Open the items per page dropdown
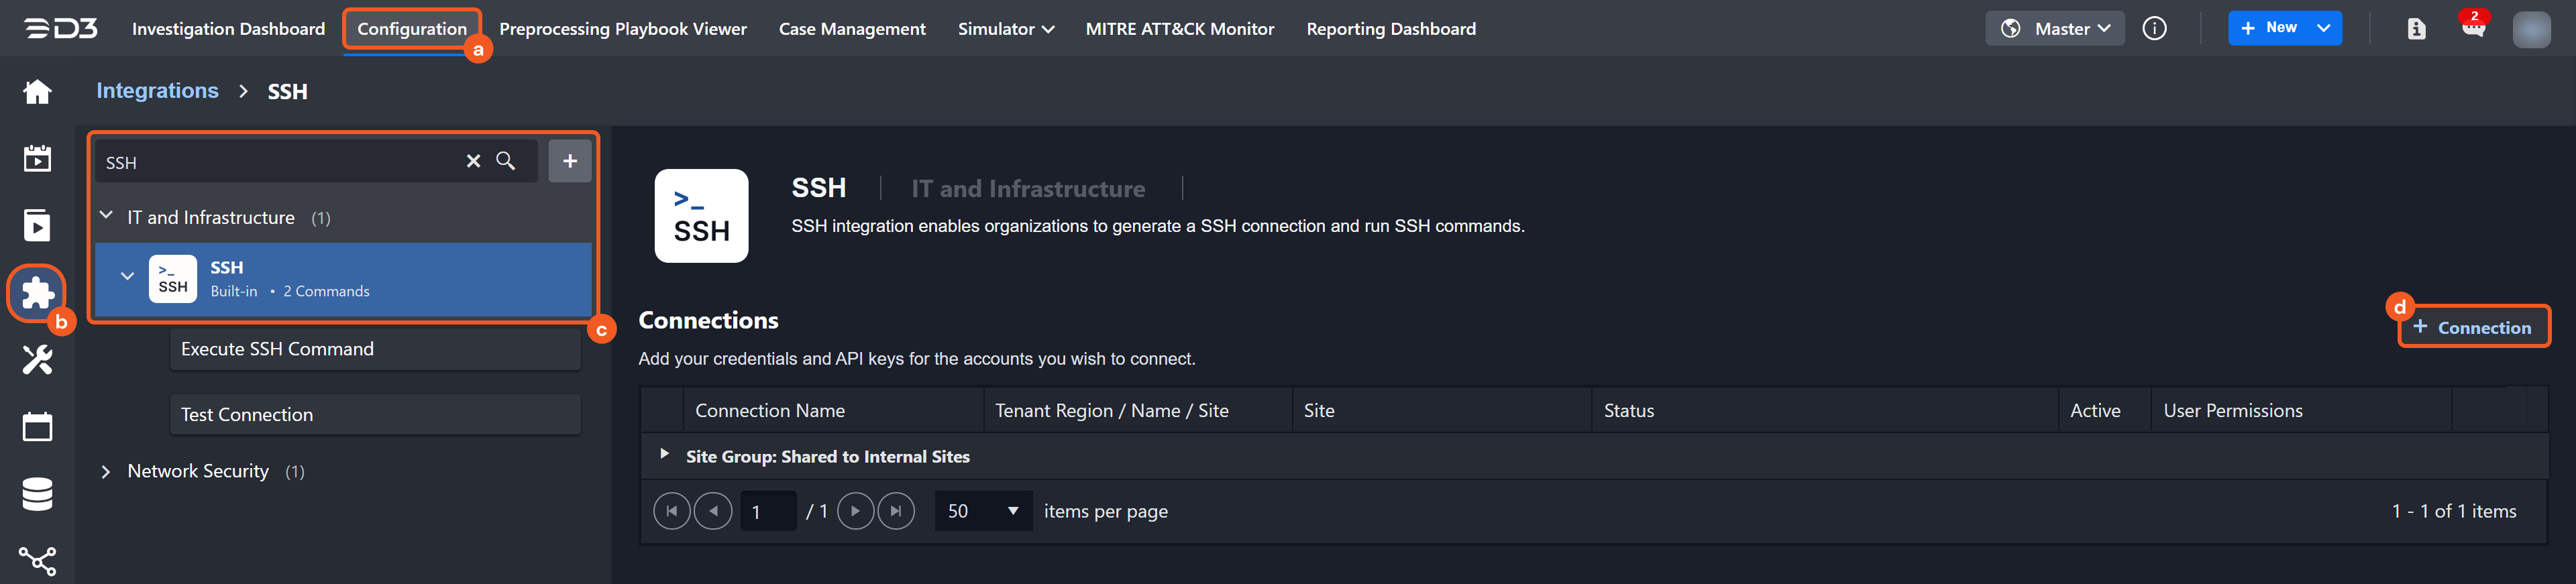 coord(983,511)
